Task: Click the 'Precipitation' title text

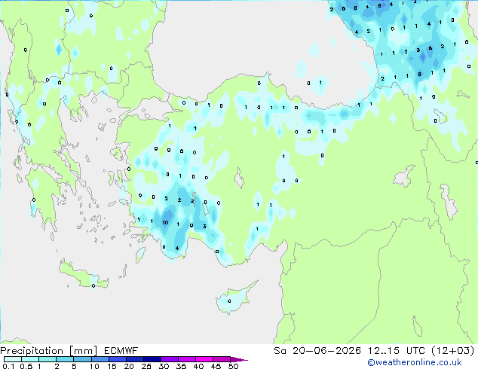Action: click(x=32, y=351)
